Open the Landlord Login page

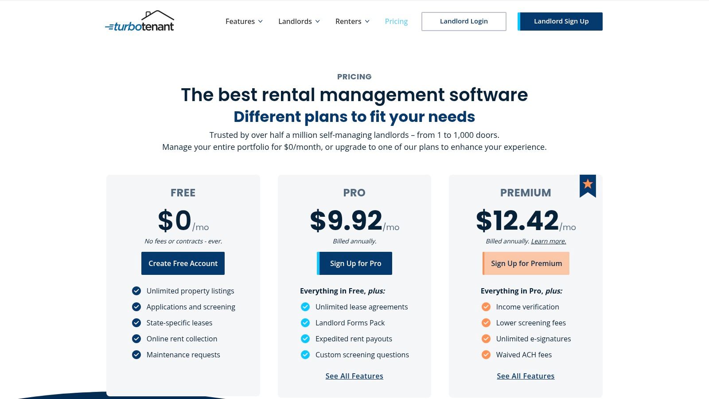pos(464,21)
